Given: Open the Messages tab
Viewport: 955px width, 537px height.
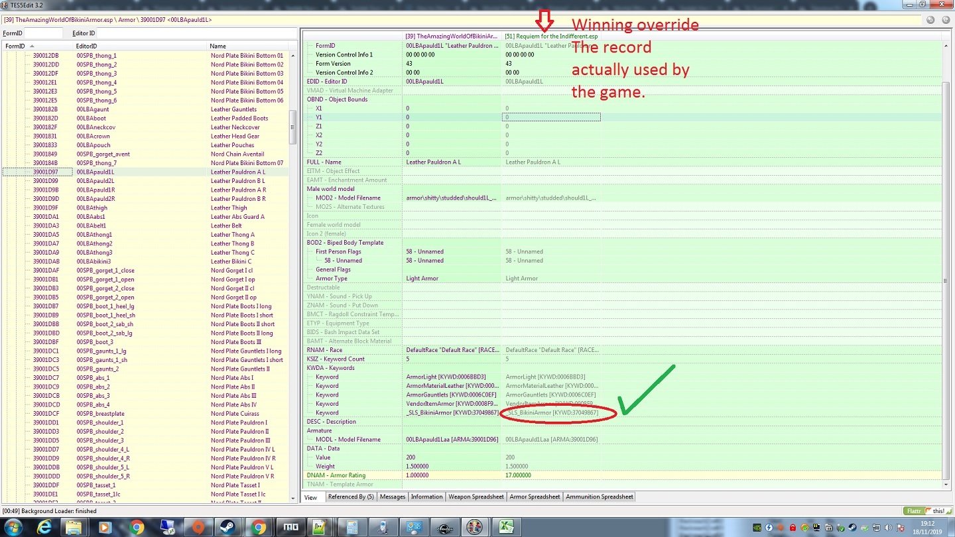Looking at the screenshot, I should click(393, 497).
